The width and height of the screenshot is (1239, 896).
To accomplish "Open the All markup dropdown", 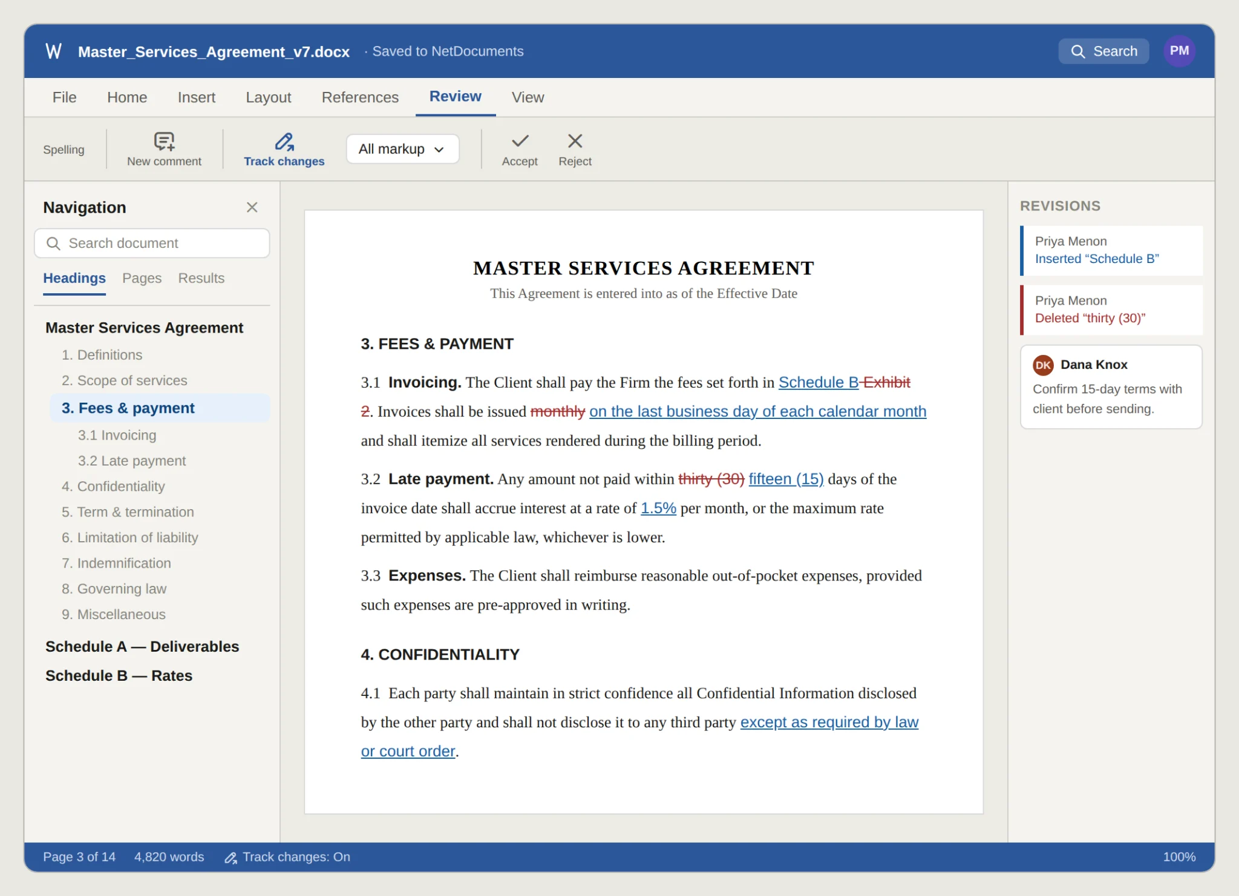I will pos(402,149).
